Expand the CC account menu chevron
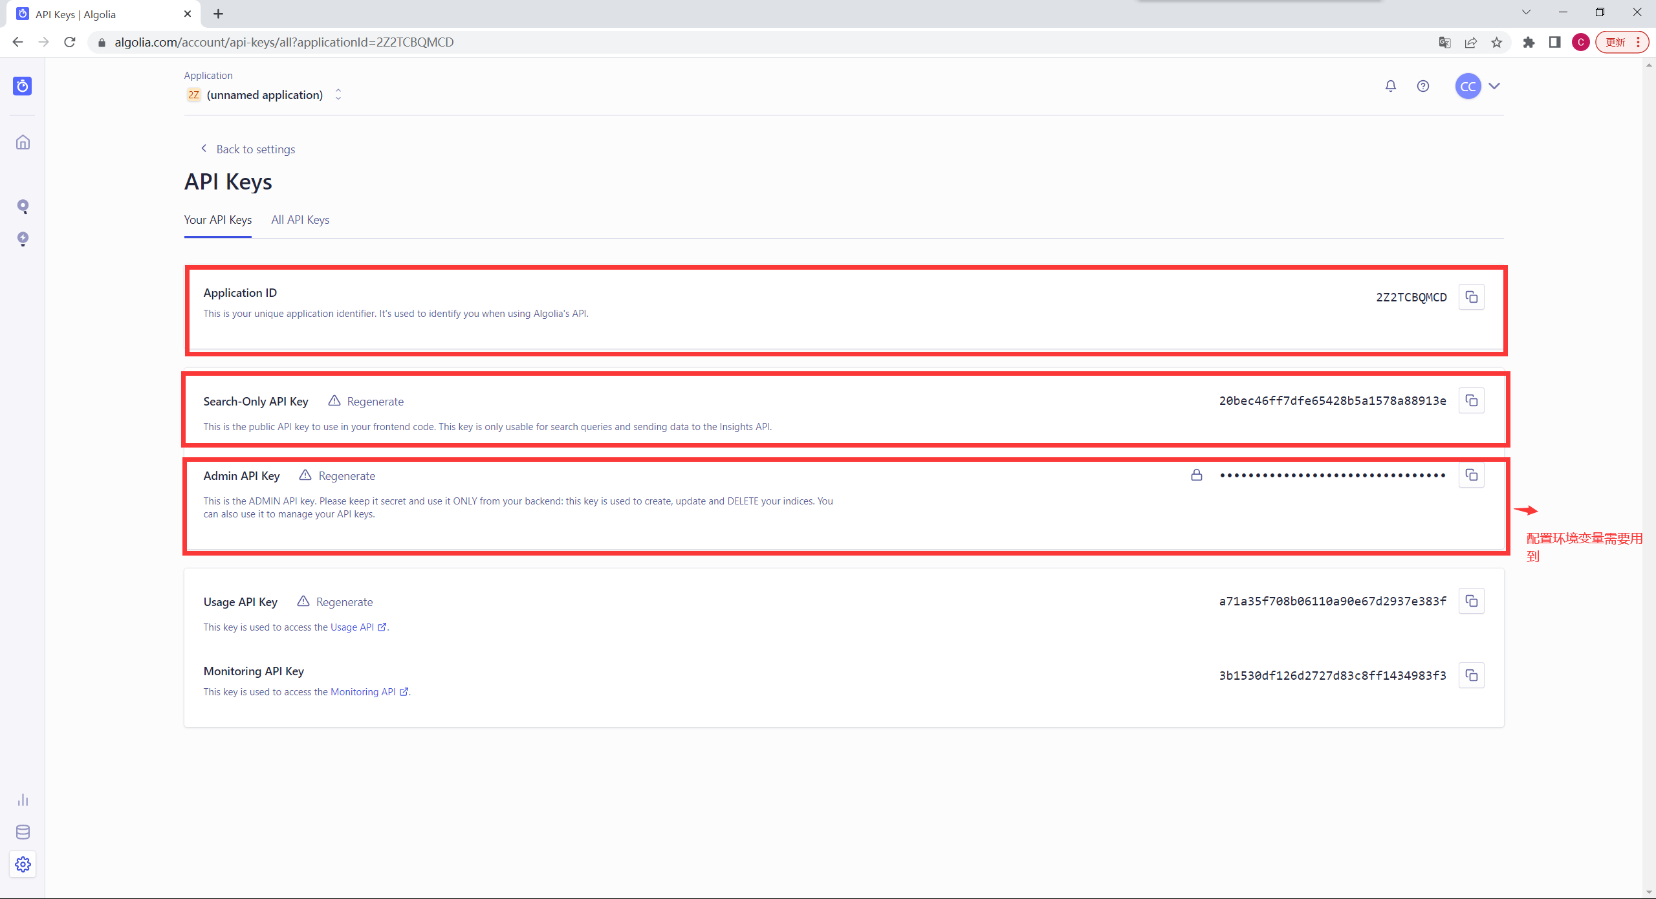 pos(1494,86)
